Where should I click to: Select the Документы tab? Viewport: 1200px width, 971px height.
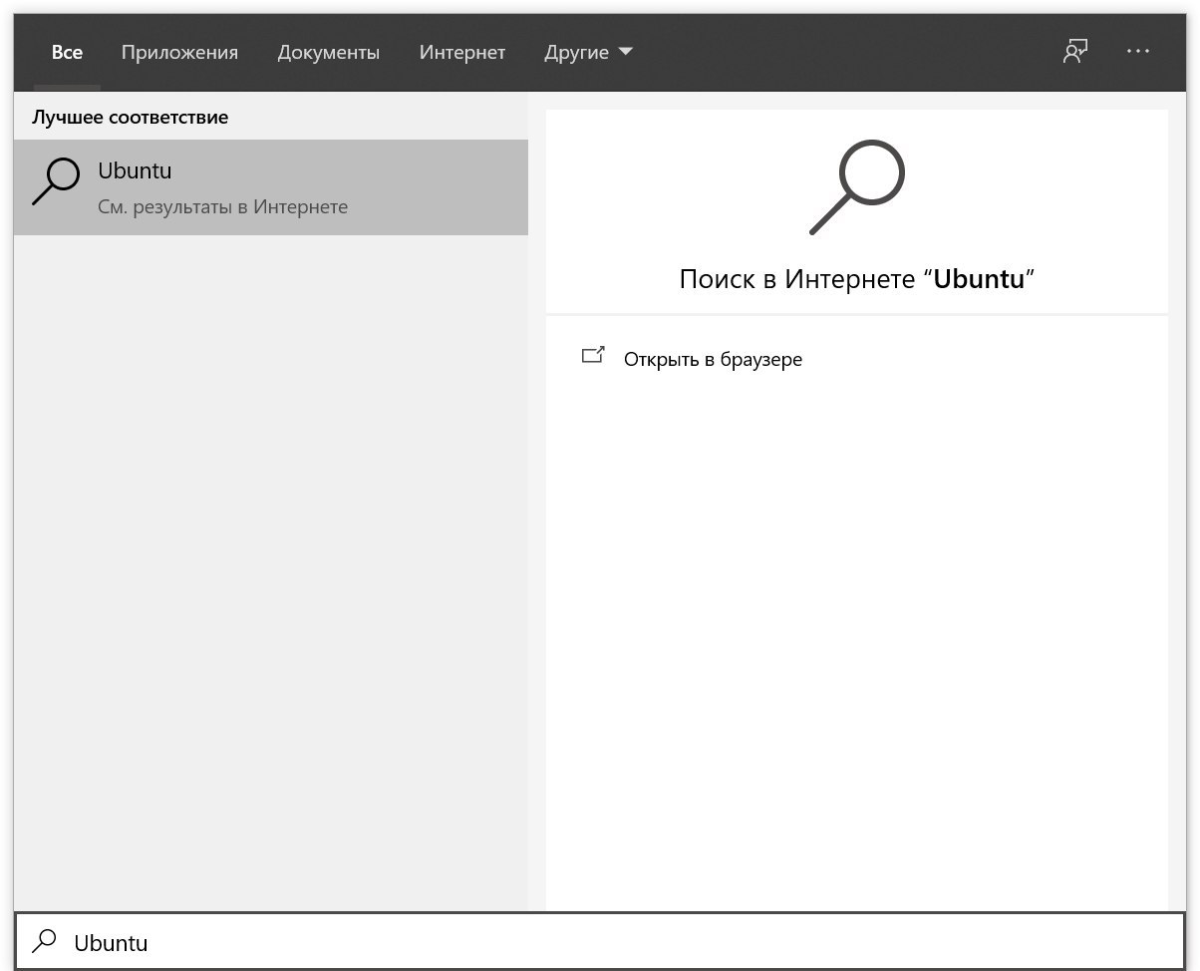328,53
